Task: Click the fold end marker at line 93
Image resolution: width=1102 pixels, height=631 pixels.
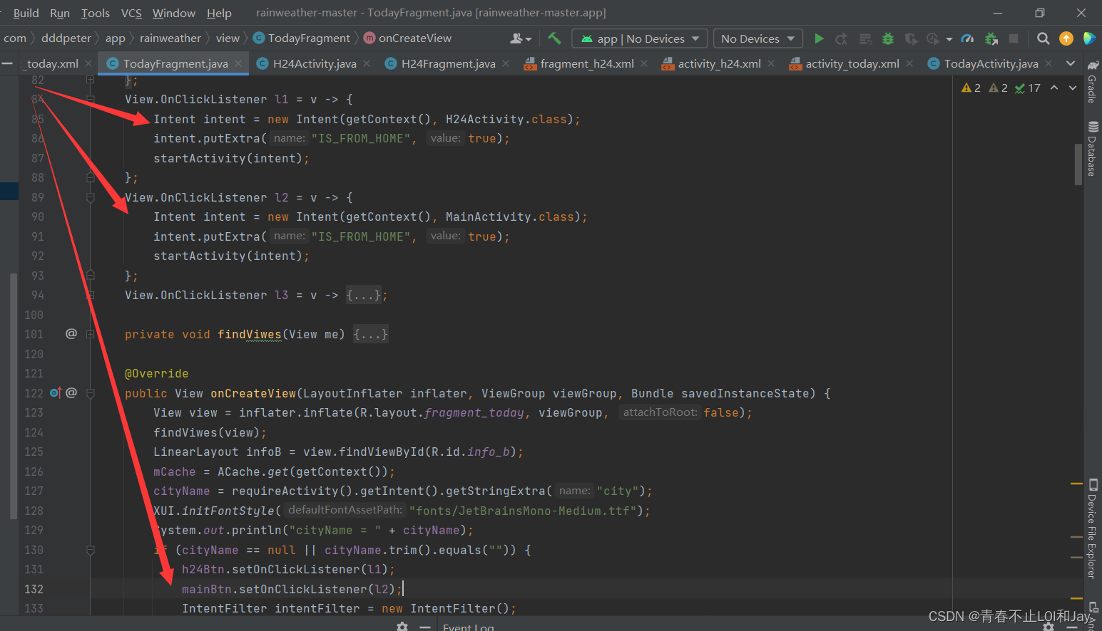Action: 90,274
